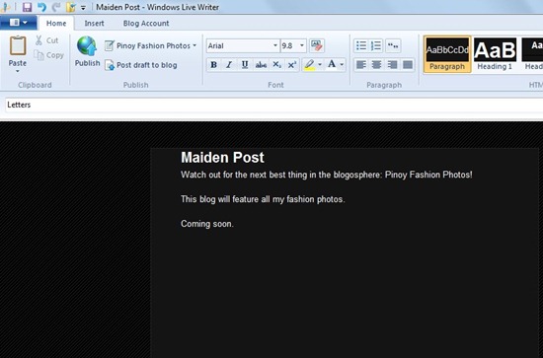The image size is (543, 358).
Task: Clear formatting with the eraser icon
Action: (317, 45)
